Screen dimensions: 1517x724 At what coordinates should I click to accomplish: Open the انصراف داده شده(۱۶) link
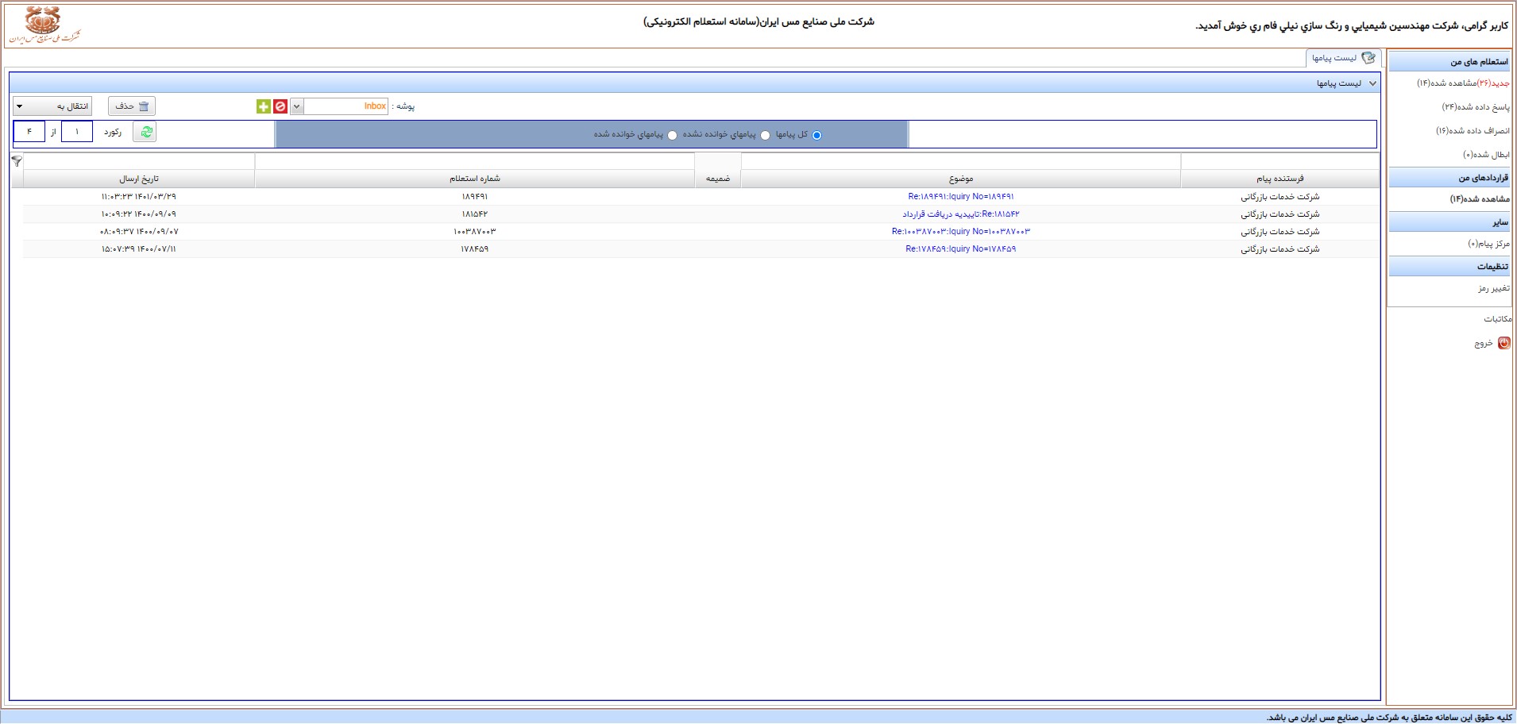coord(1473,131)
